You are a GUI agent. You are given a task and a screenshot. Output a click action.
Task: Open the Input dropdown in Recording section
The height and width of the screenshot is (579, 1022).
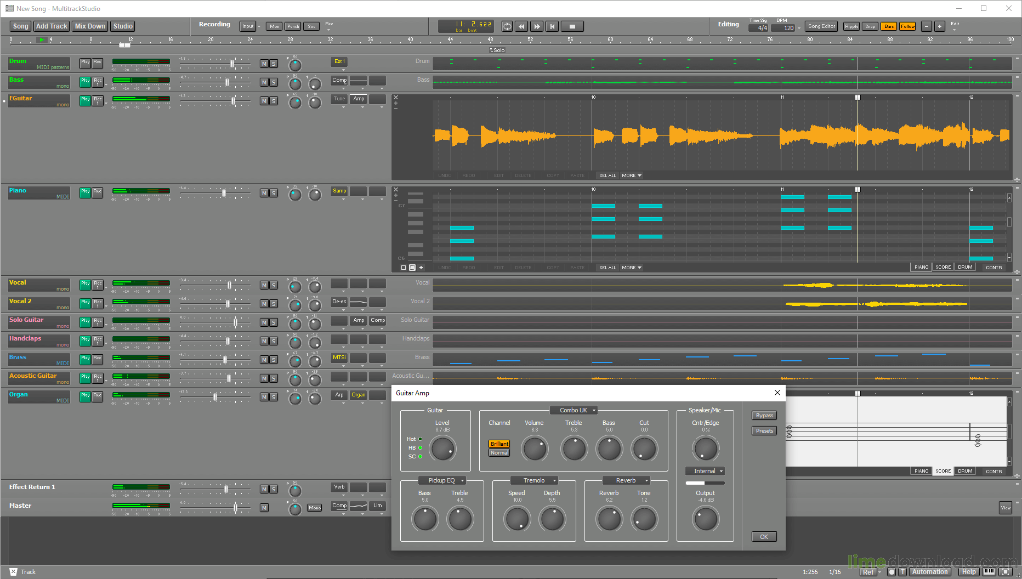coord(249,26)
